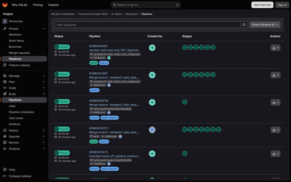The image size is (291, 182).
Task: Click the Build rocket icon
Action: tap(5, 94)
